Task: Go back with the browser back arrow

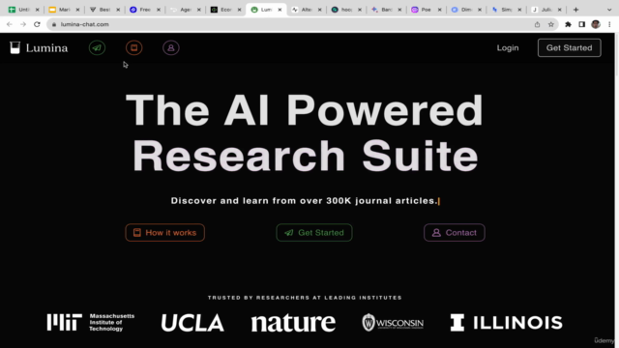Action: point(10,24)
